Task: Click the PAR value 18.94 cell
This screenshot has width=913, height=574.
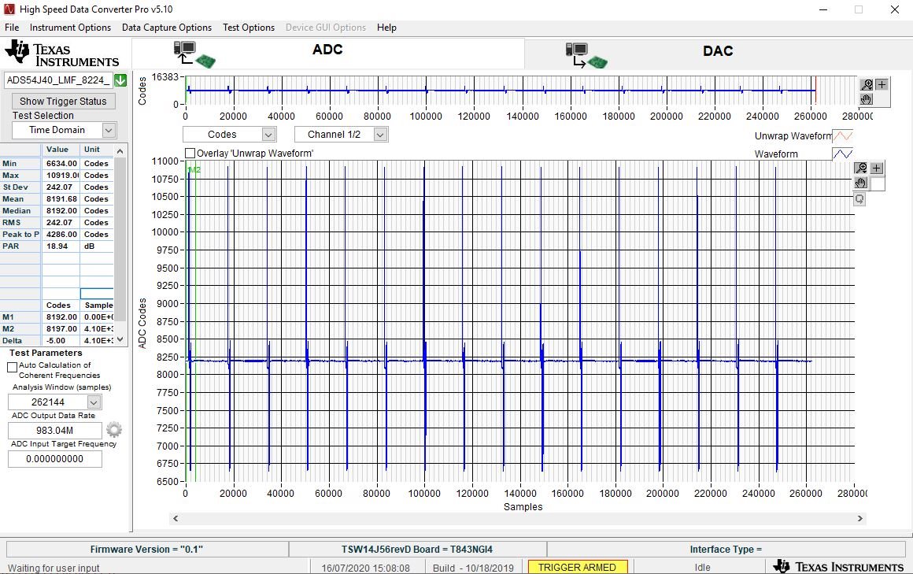Action: pos(61,246)
